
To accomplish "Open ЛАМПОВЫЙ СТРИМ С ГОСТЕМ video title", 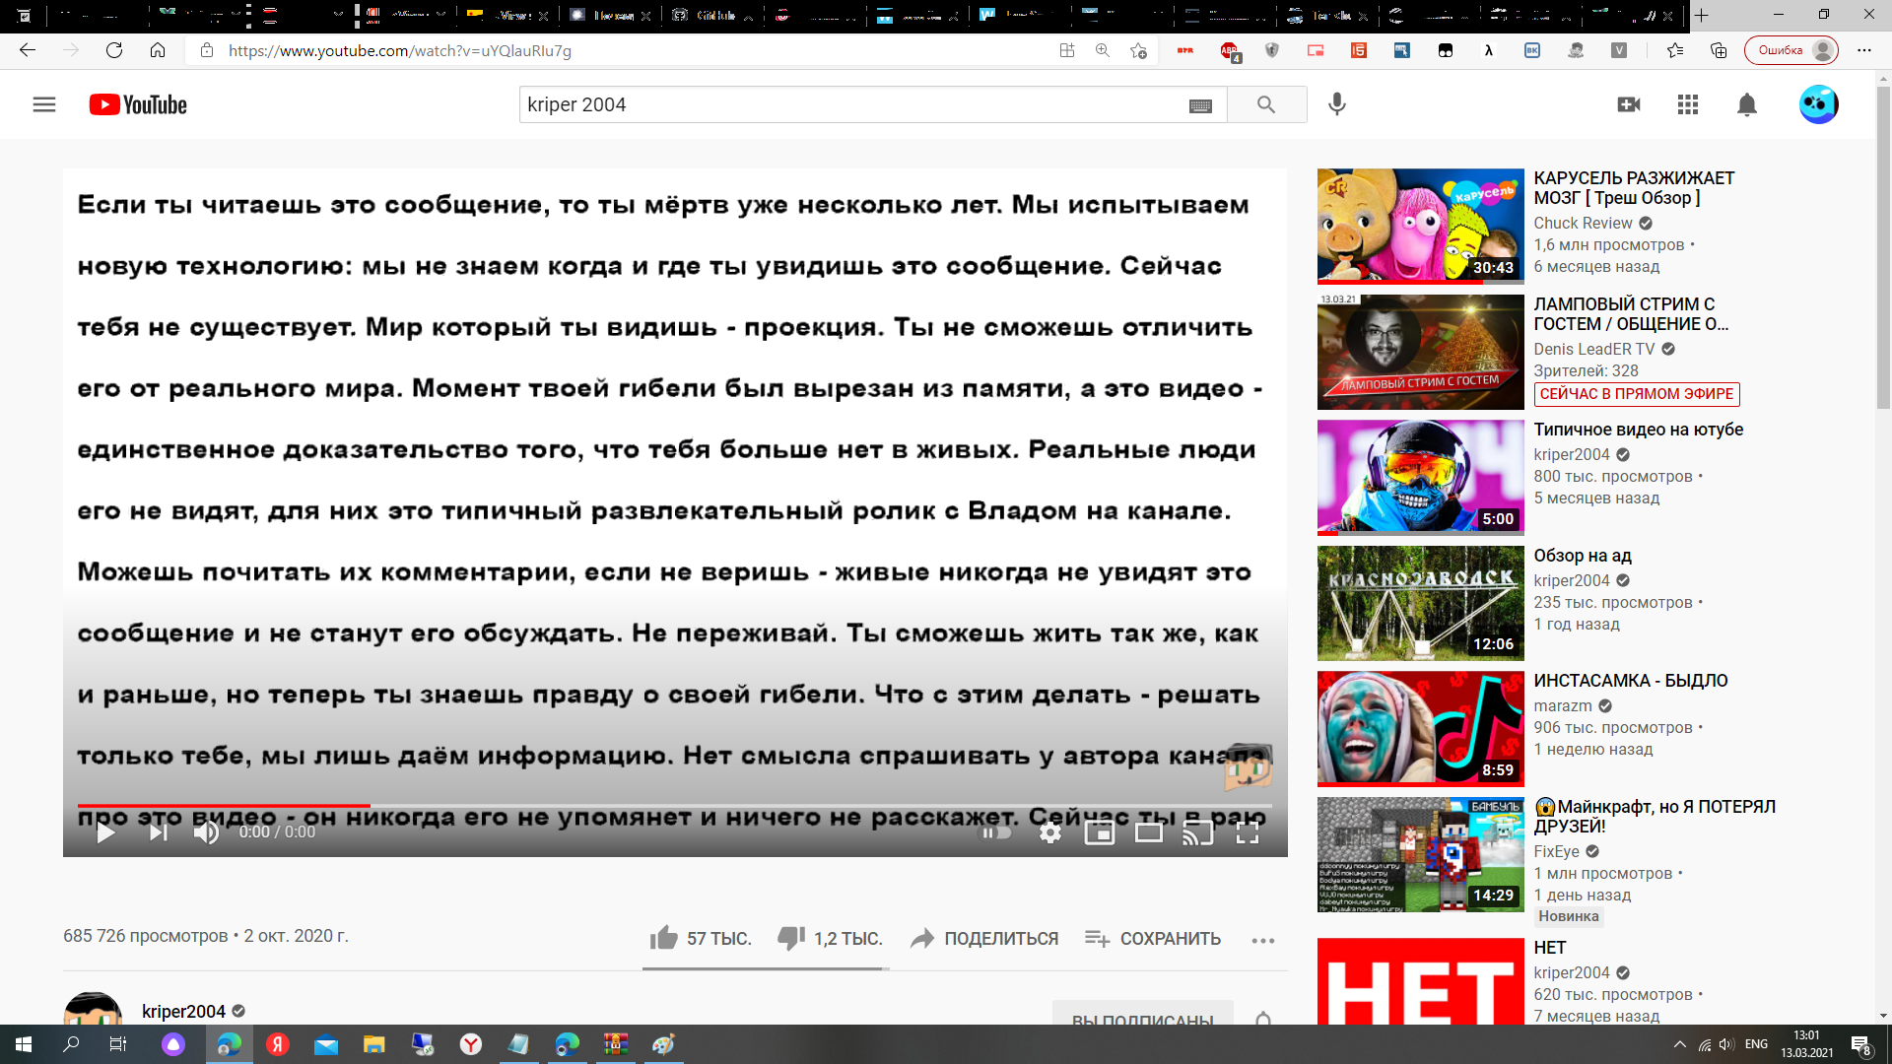I will pos(1631,313).
